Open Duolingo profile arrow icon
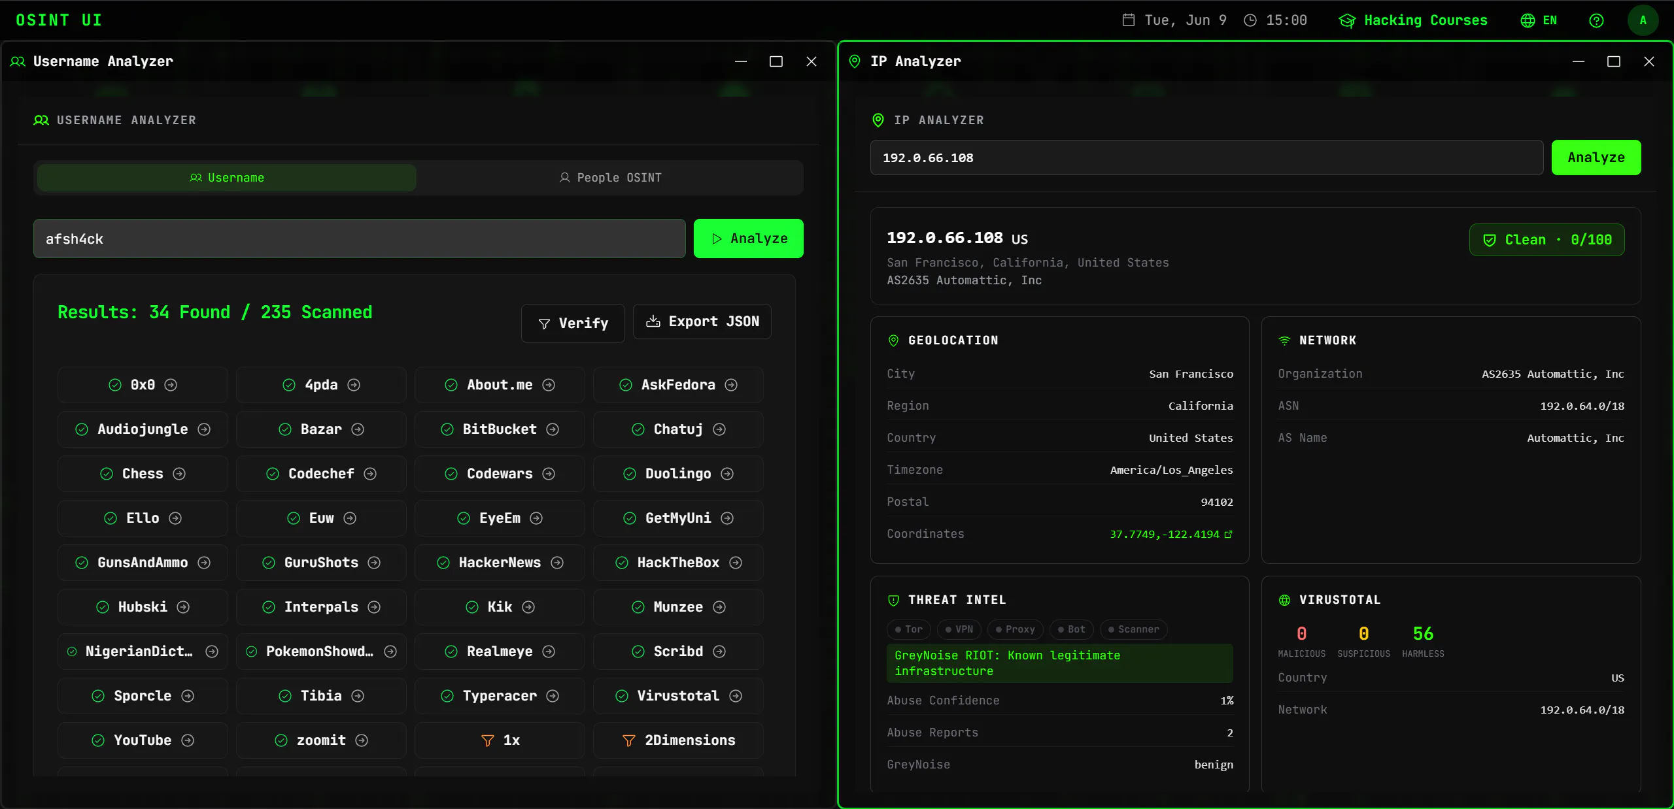Viewport: 1674px width, 809px height. click(727, 474)
